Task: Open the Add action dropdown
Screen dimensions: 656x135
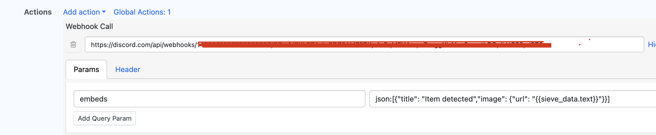Action: [x=84, y=12]
